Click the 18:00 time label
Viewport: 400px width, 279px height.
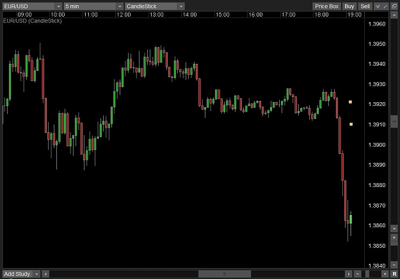[x=321, y=15]
